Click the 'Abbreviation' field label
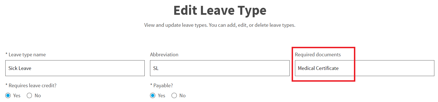 pos(164,55)
